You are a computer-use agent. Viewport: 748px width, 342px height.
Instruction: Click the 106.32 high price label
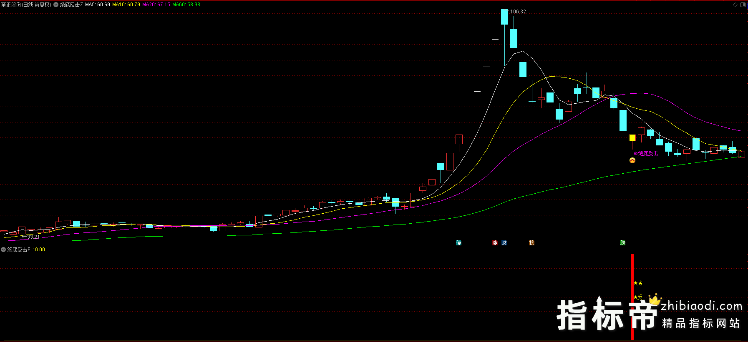pos(518,12)
